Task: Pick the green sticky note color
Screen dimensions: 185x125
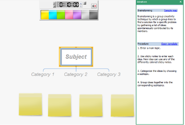Action: pyautogui.click(x=61, y=15)
